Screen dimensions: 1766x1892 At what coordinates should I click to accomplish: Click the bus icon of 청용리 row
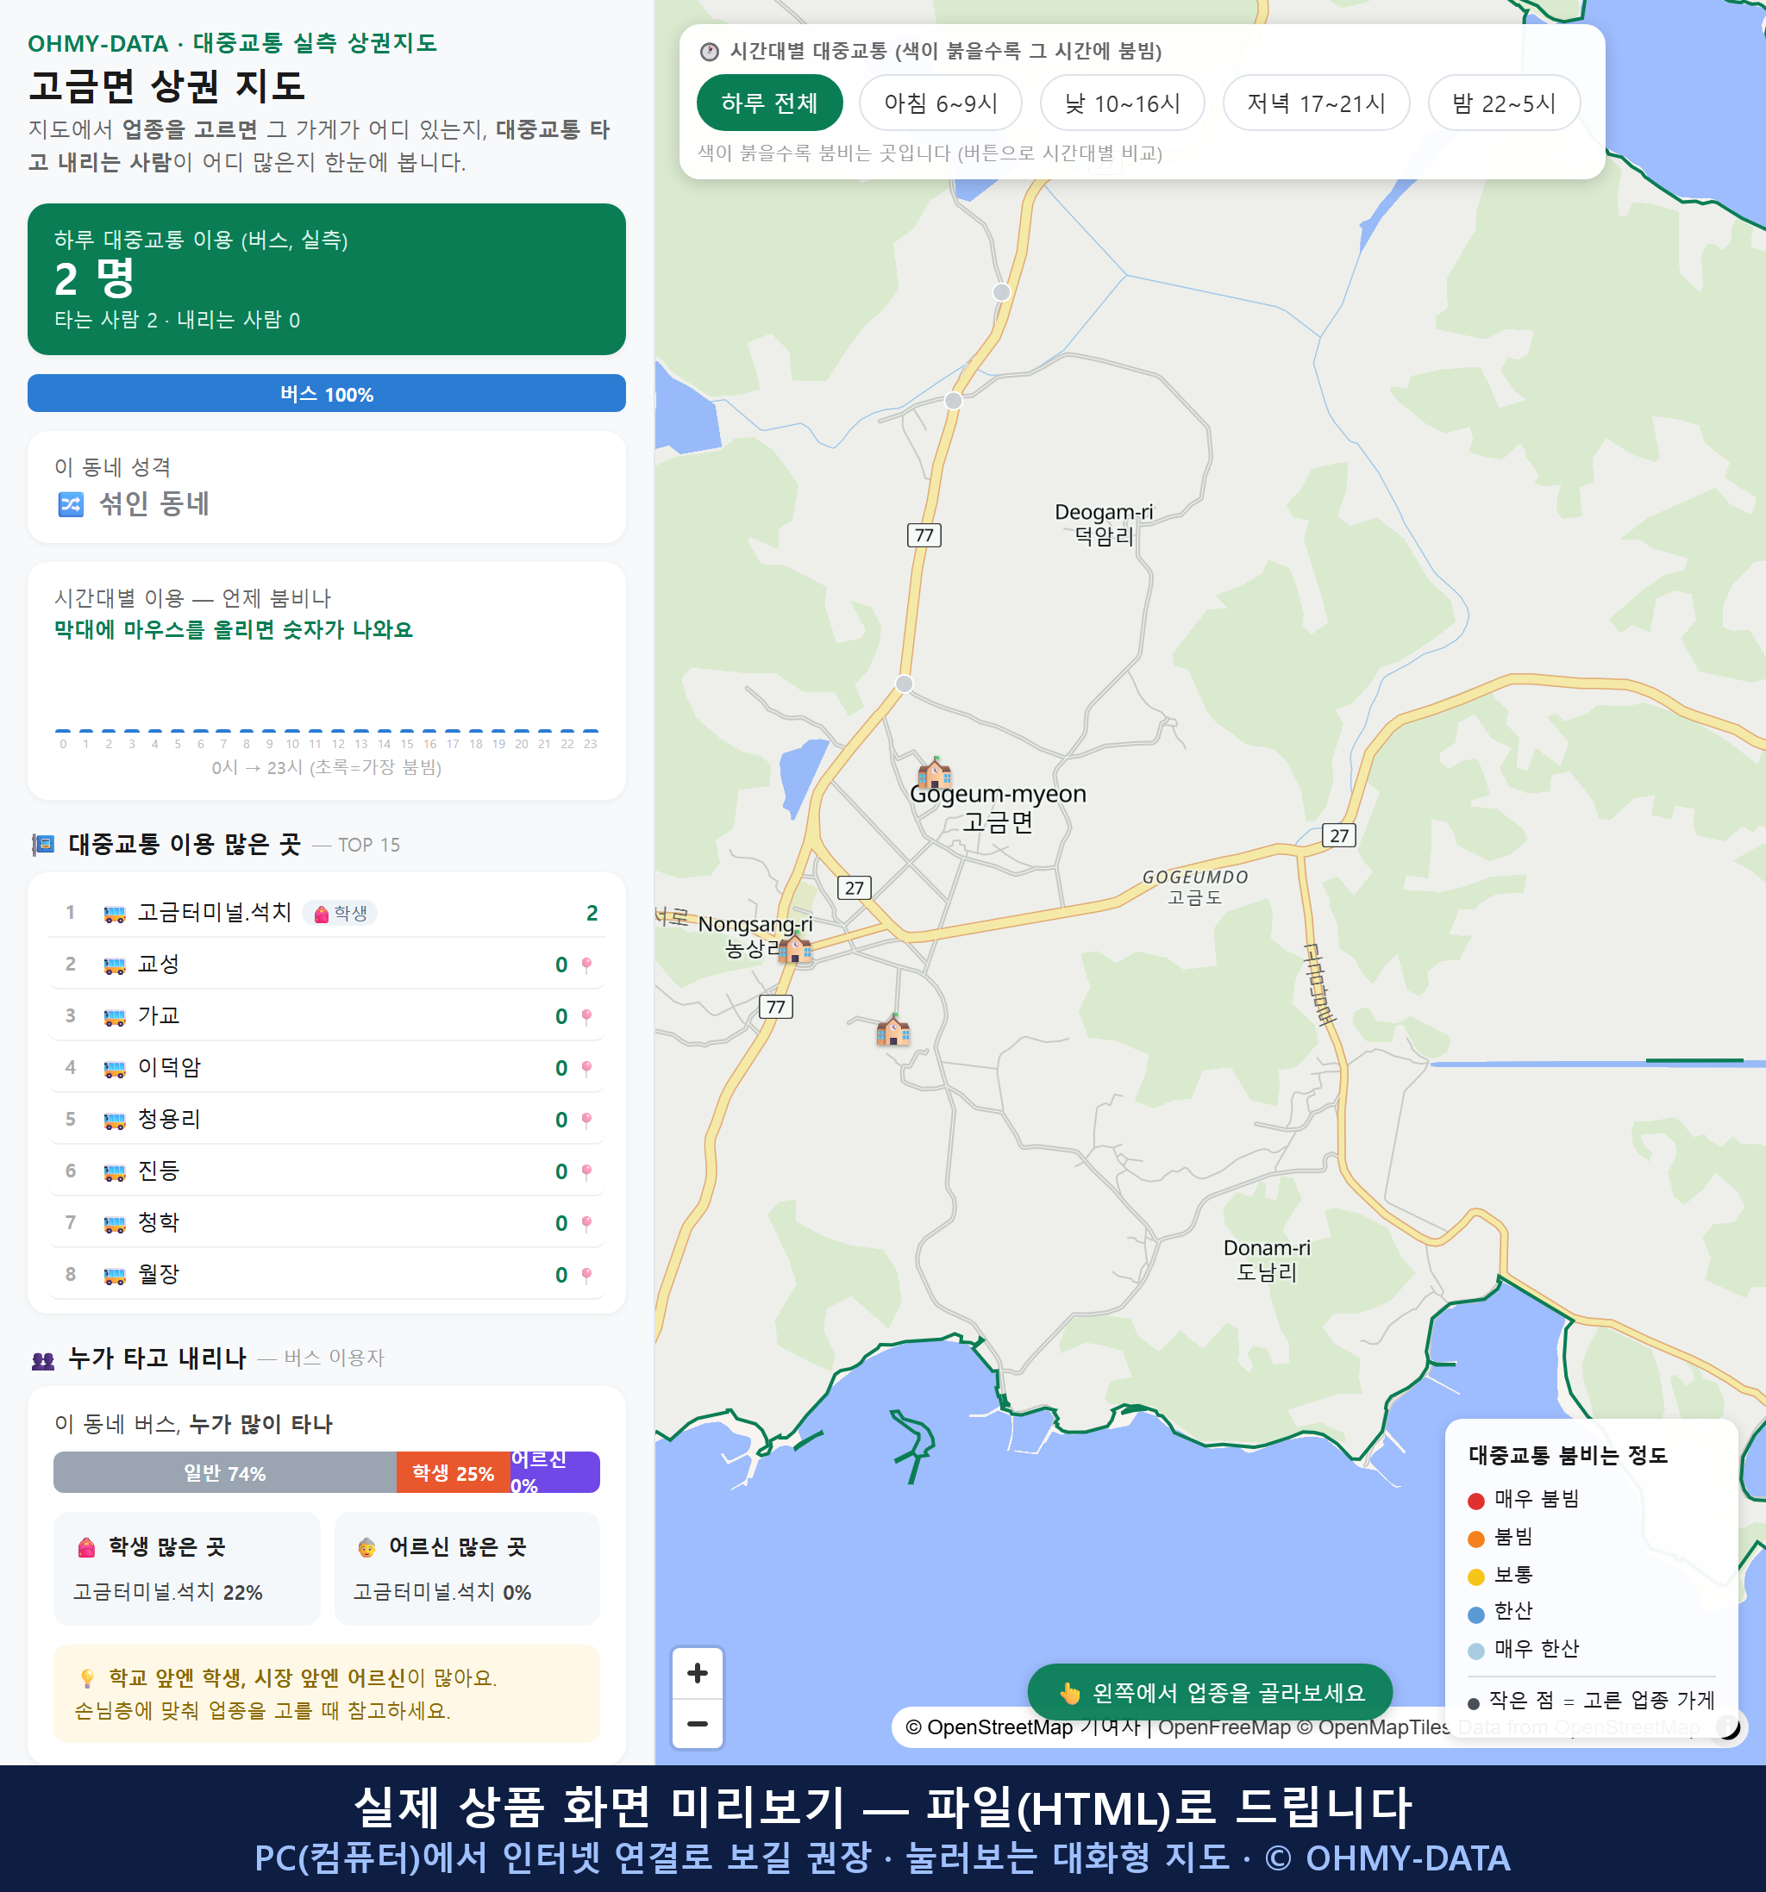114,1121
